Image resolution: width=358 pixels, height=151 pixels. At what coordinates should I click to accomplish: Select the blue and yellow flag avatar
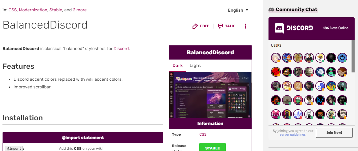[331, 86]
